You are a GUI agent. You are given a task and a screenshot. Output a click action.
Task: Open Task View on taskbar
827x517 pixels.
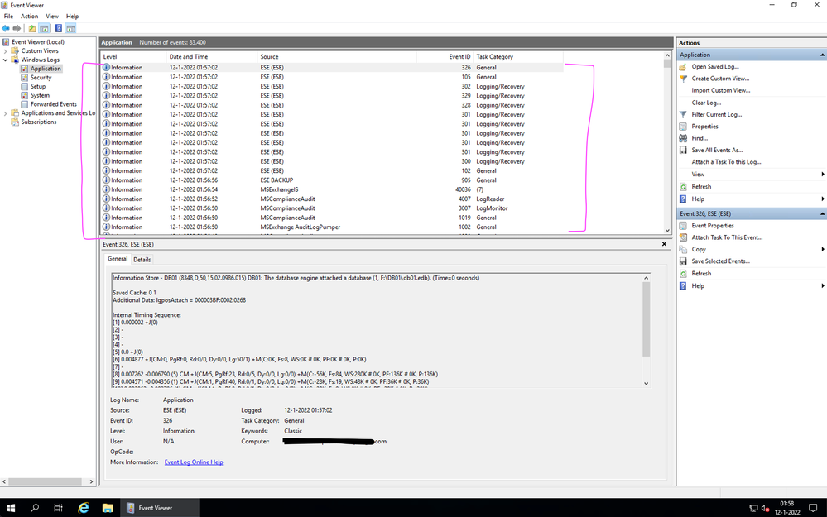[x=59, y=508]
